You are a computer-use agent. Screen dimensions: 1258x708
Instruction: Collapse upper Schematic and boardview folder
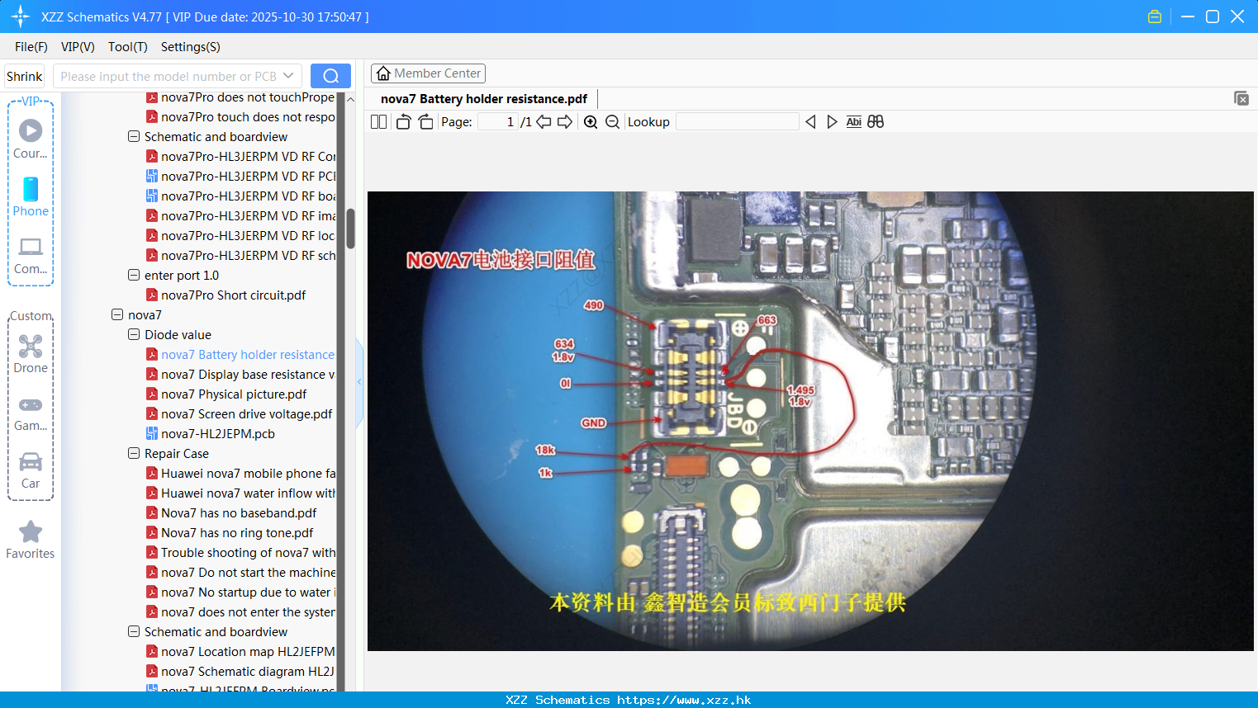pos(134,136)
